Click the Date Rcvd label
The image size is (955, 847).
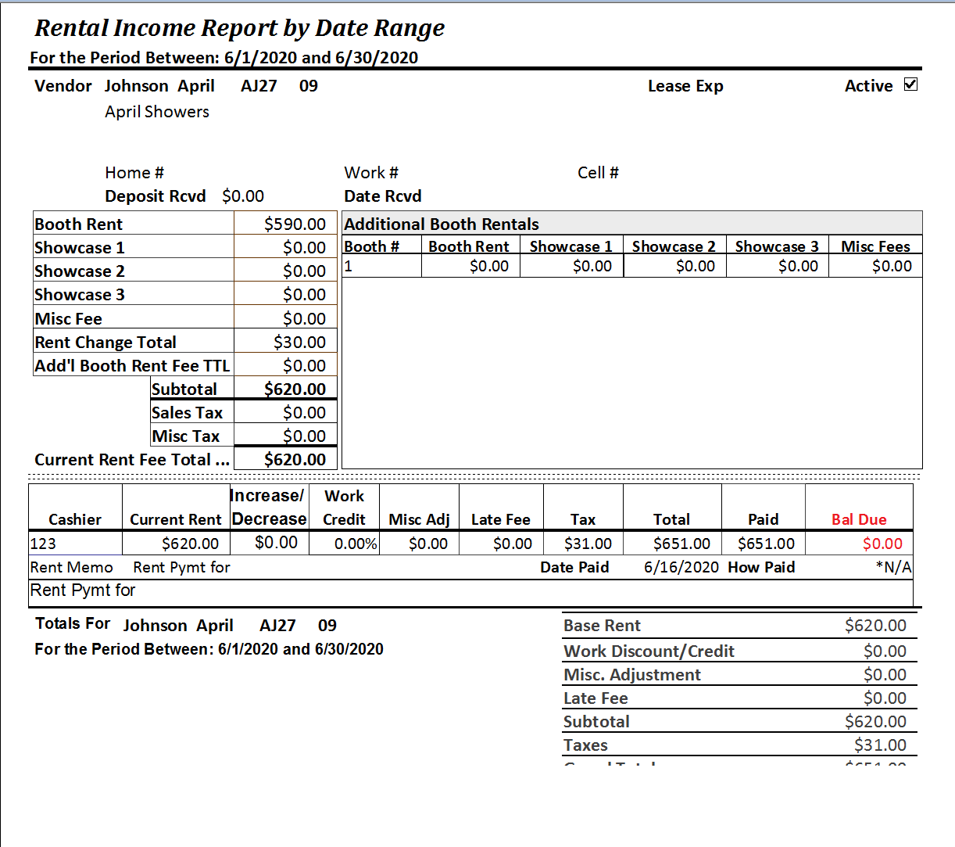click(x=383, y=196)
